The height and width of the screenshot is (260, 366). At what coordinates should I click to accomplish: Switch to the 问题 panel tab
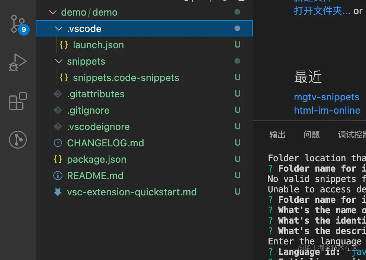point(312,134)
